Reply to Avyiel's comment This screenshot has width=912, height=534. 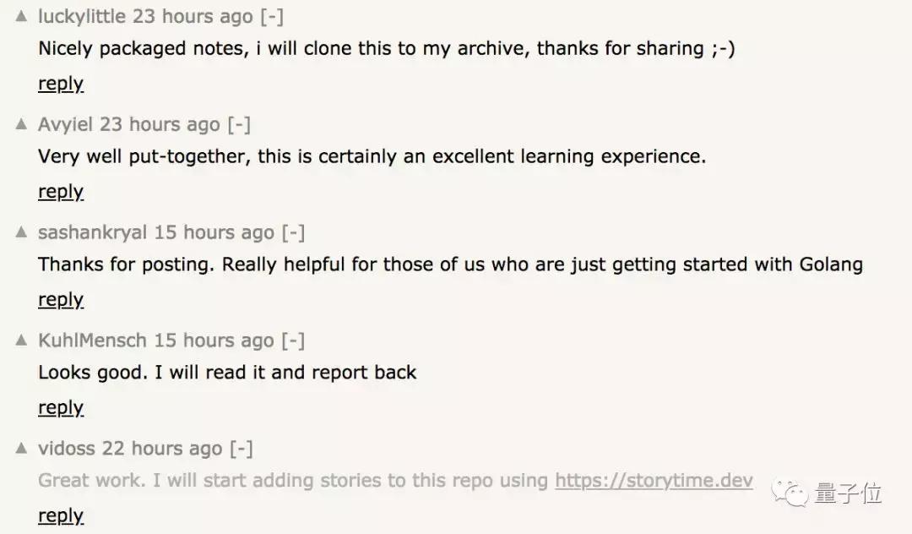61,192
